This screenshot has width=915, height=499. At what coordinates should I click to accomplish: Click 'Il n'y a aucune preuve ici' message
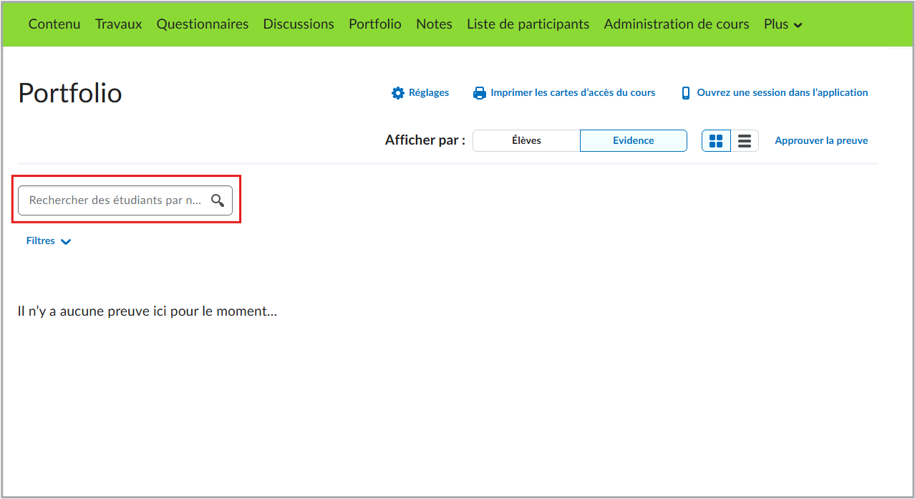147,311
